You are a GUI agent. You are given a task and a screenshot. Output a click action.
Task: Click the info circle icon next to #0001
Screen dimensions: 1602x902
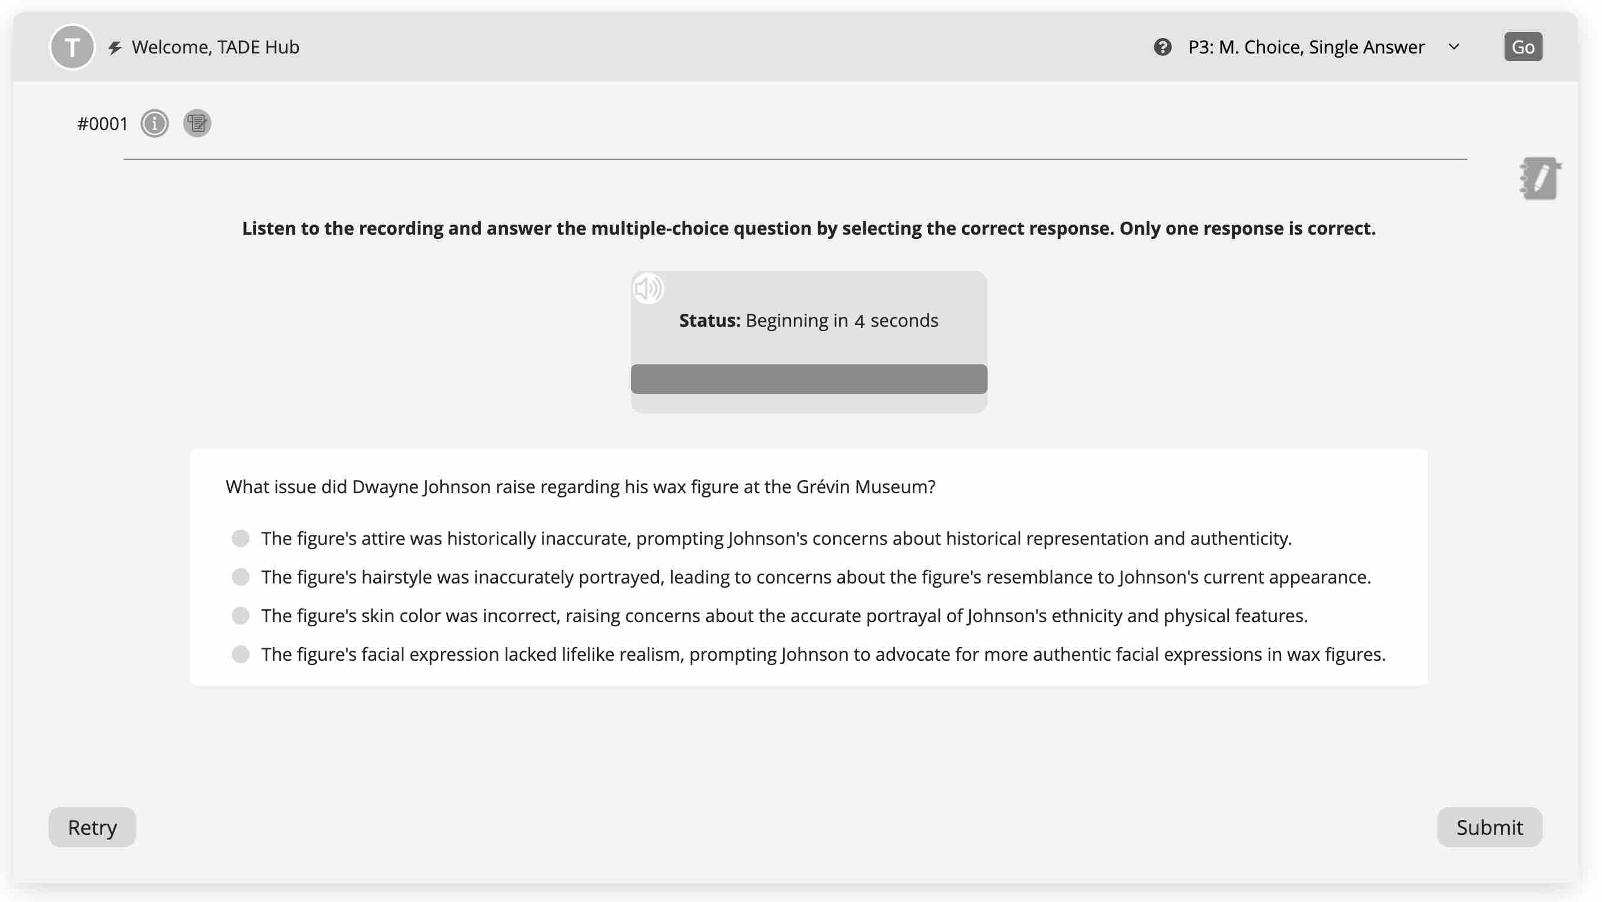(154, 123)
